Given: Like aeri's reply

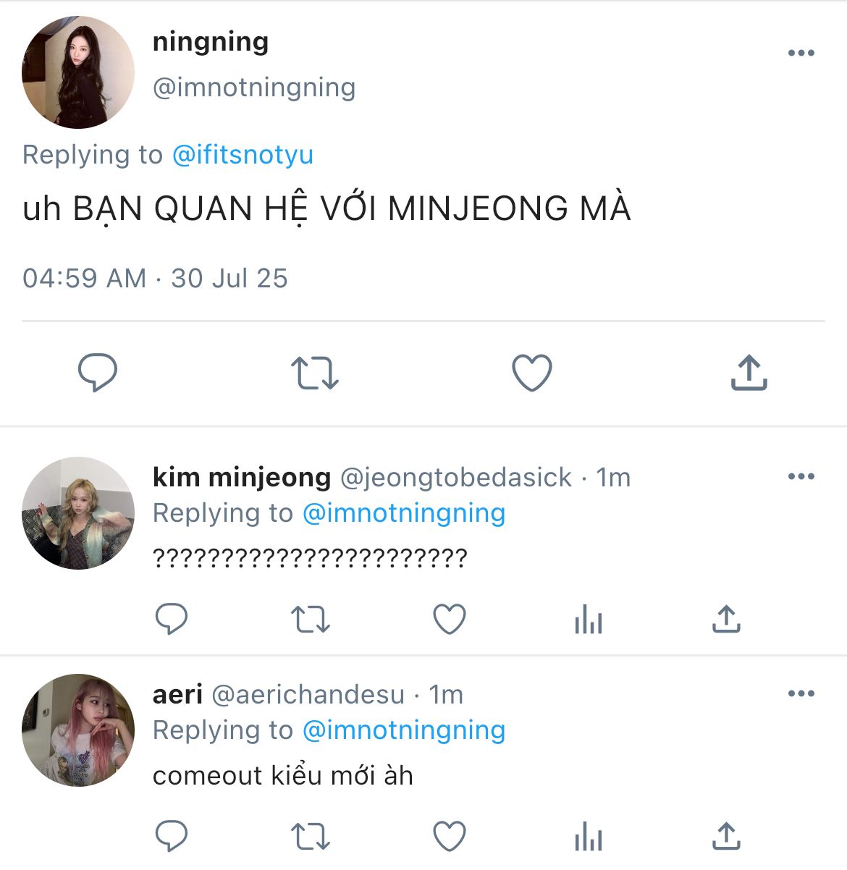Looking at the screenshot, I should click(449, 837).
